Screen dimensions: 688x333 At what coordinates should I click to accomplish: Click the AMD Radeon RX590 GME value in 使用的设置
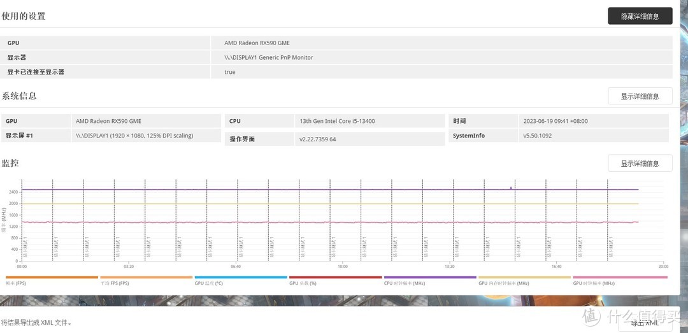[x=257, y=43]
